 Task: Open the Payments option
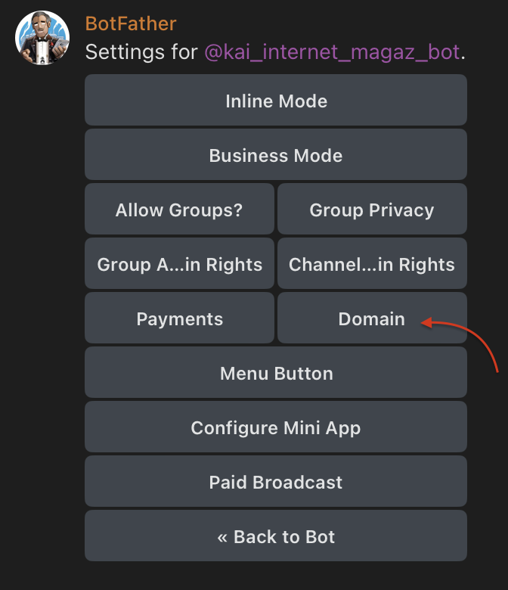coord(180,318)
